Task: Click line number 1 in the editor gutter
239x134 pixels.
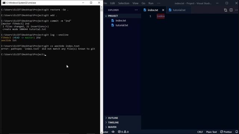Action: (150, 16)
